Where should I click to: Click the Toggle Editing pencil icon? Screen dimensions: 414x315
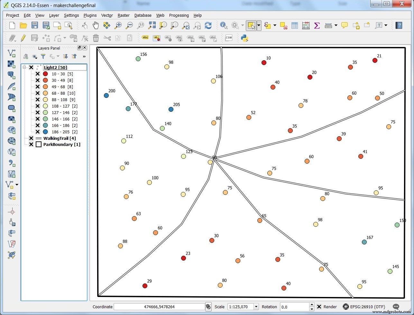tap(23, 38)
